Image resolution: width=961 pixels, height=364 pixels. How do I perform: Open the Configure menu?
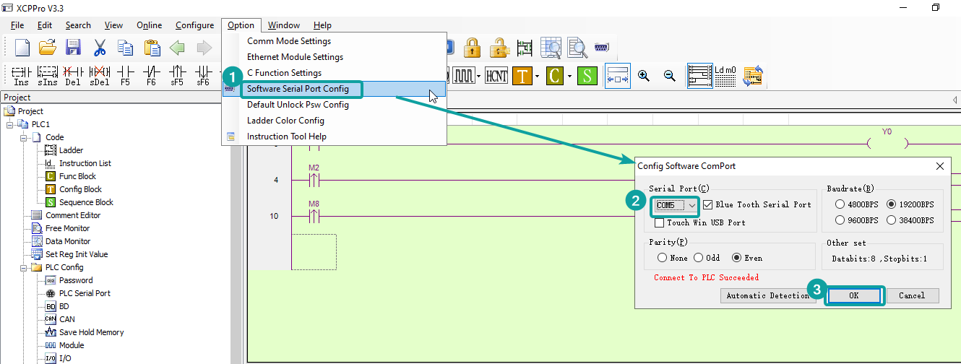click(194, 25)
